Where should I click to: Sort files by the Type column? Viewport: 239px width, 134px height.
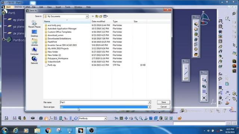(122, 22)
